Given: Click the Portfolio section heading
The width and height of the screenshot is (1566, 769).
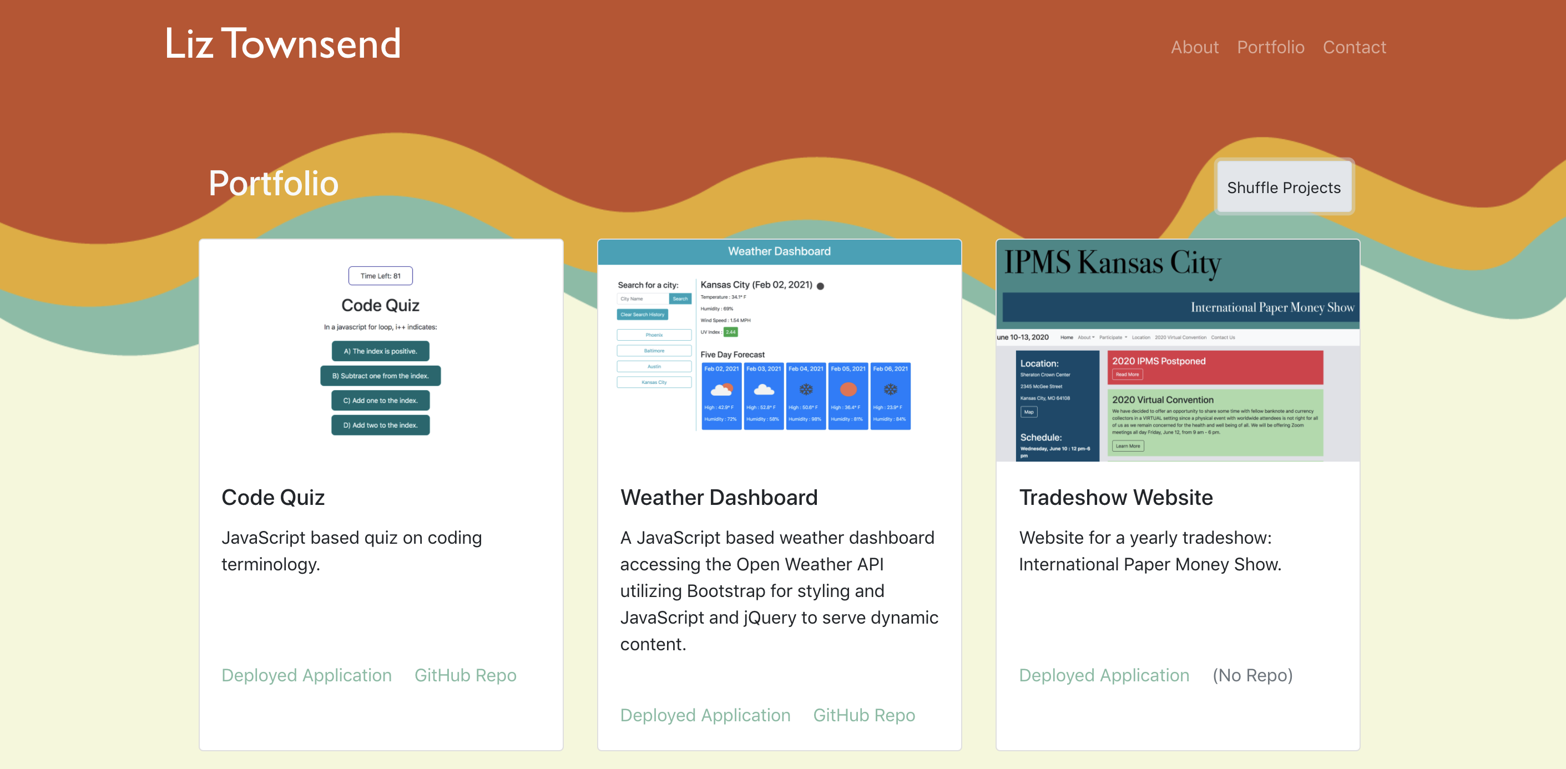Looking at the screenshot, I should click(273, 183).
